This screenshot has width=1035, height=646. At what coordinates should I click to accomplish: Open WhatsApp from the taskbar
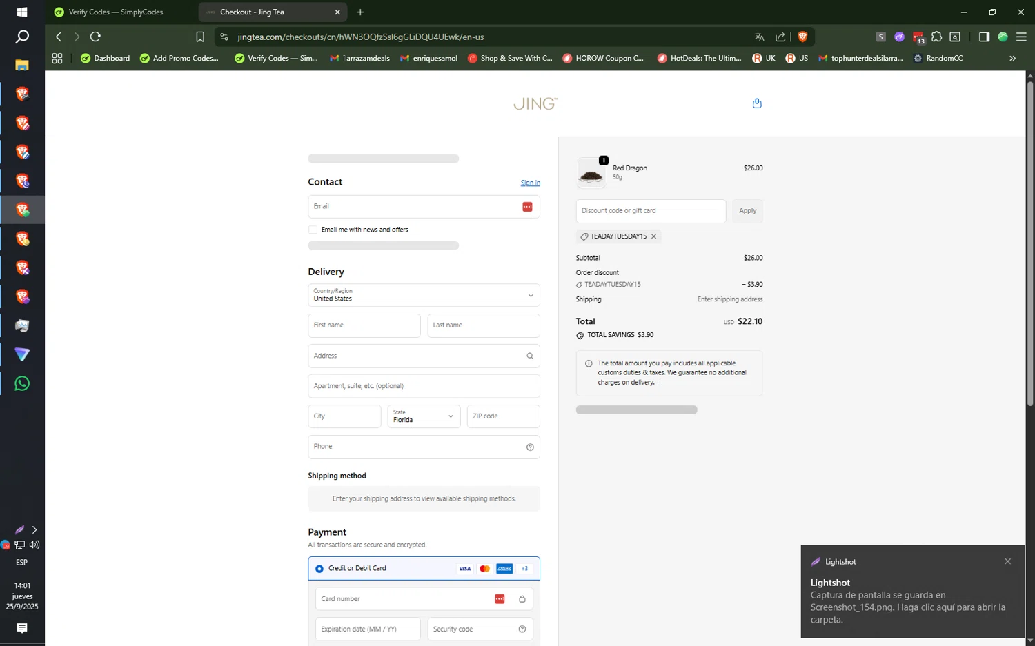click(22, 383)
